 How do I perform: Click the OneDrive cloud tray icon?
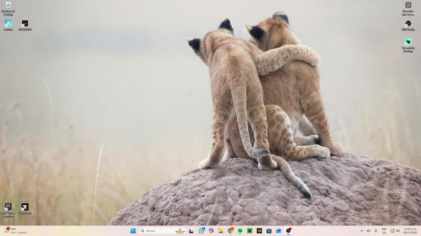pos(369,231)
